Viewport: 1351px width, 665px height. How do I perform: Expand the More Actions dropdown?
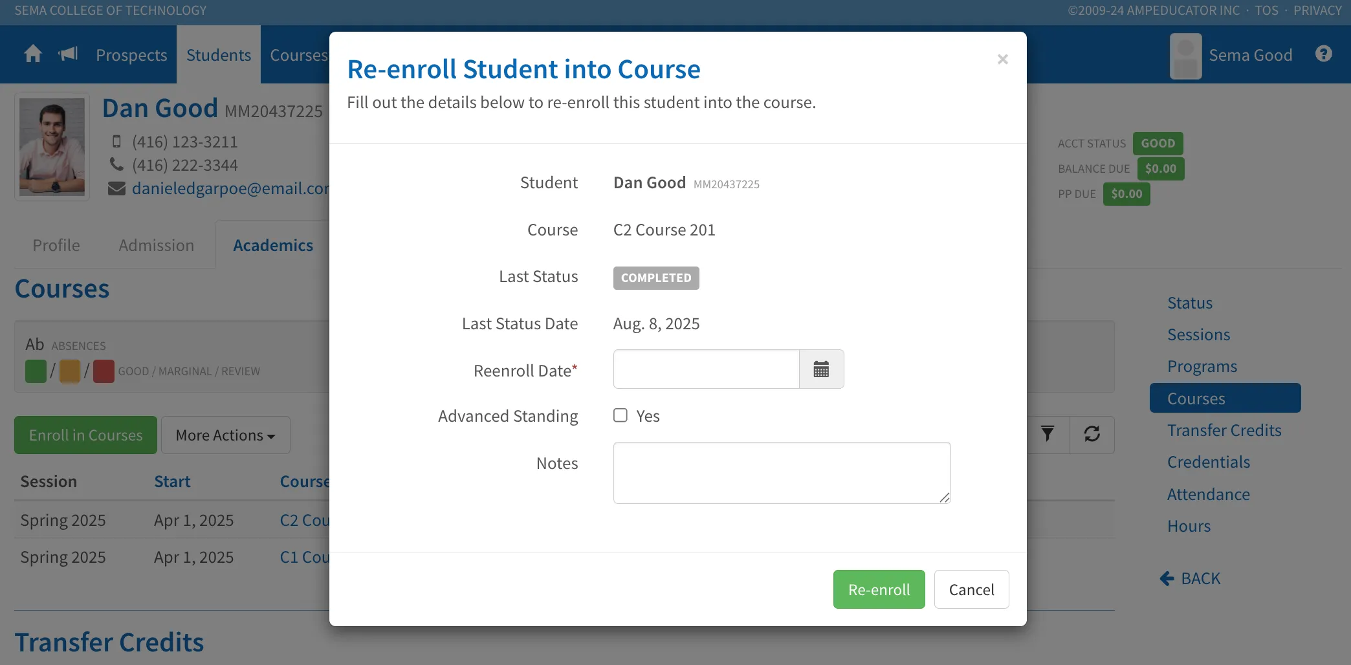click(x=225, y=435)
